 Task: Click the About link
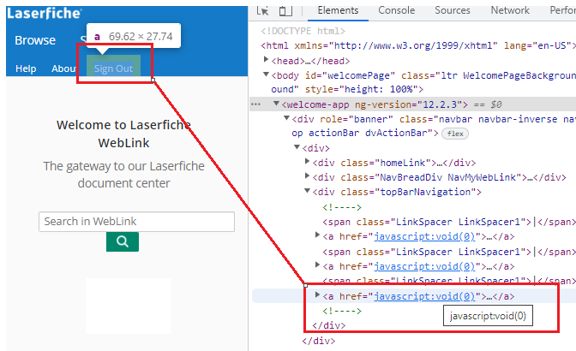(x=64, y=68)
